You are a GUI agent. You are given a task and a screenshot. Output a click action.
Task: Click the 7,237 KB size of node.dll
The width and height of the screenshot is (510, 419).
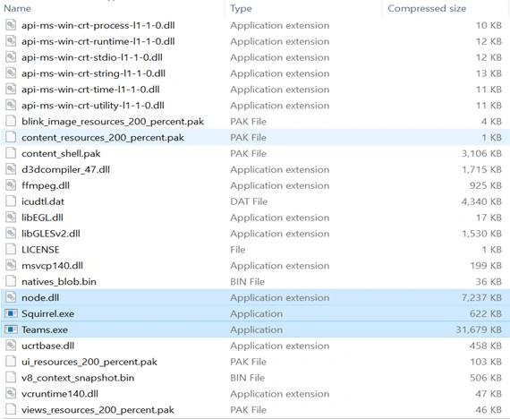tap(481, 297)
